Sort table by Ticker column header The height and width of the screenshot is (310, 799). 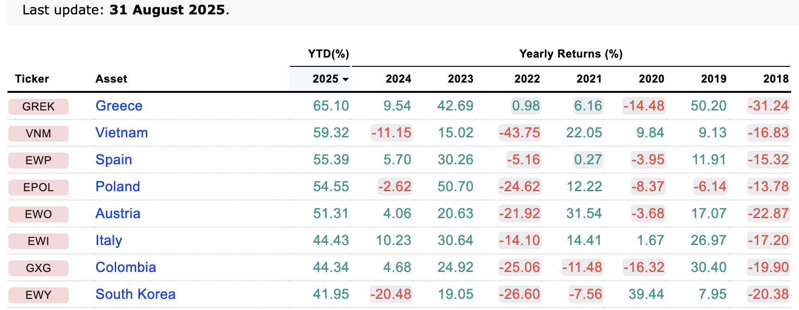[x=32, y=79]
